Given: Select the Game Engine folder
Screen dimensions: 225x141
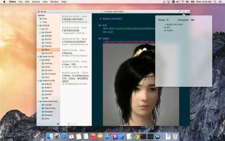Looking at the screenshot, I should (x=48, y=74).
